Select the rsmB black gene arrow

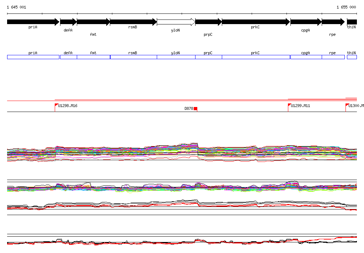(x=134, y=22)
